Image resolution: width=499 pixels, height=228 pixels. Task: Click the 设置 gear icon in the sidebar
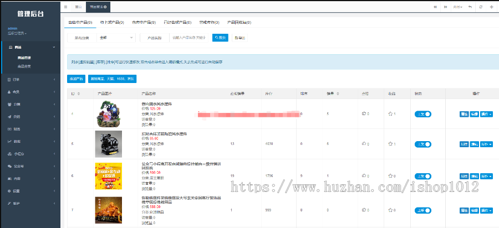coord(9,191)
